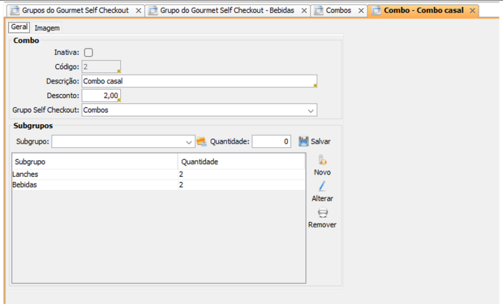Go to the Bebidas group tab
Image resolution: width=503 pixels, height=307 pixels.
click(x=227, y=11)
